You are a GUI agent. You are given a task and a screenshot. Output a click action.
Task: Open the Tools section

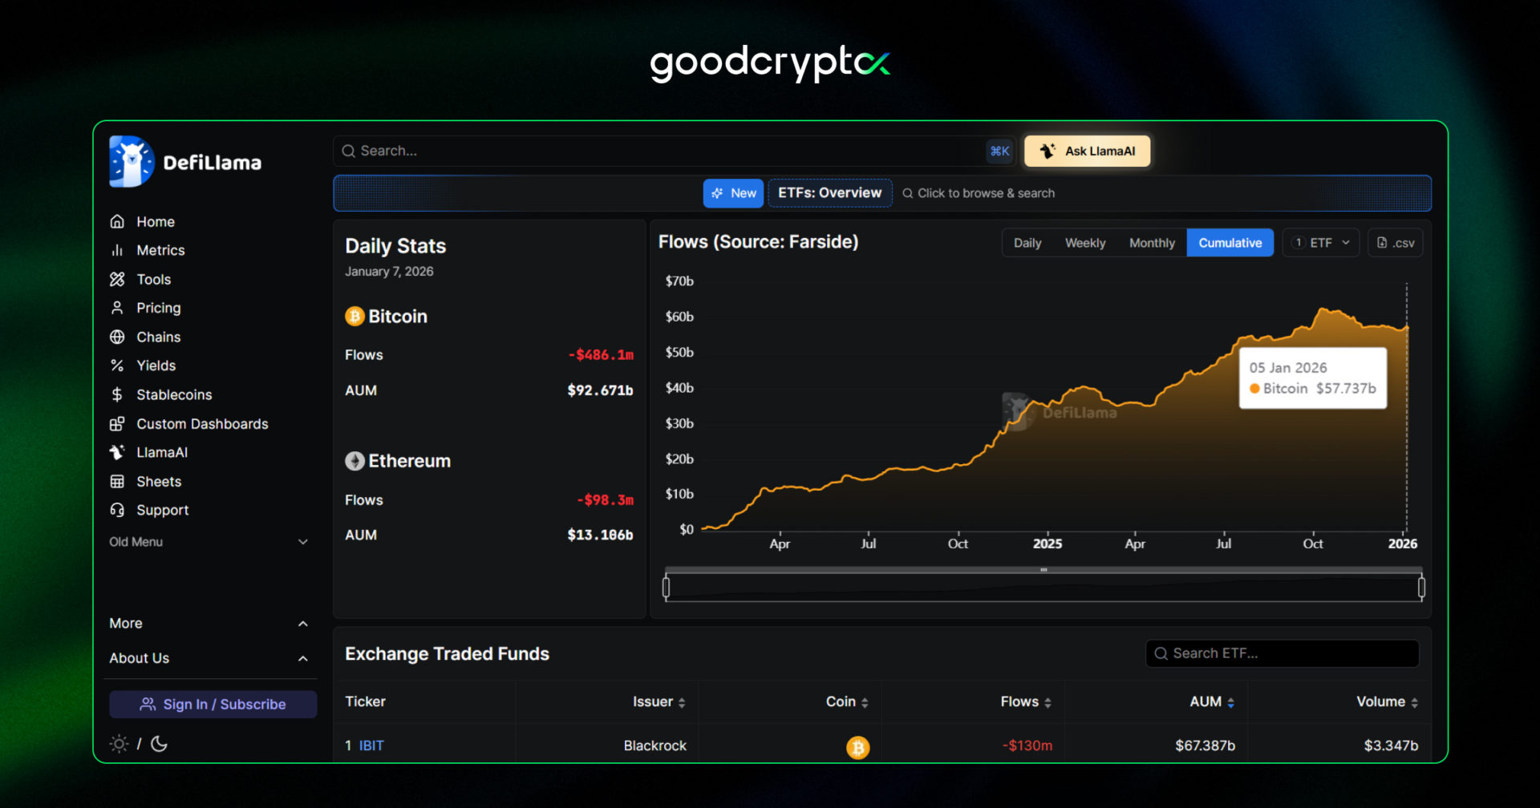tap(152, 279)
